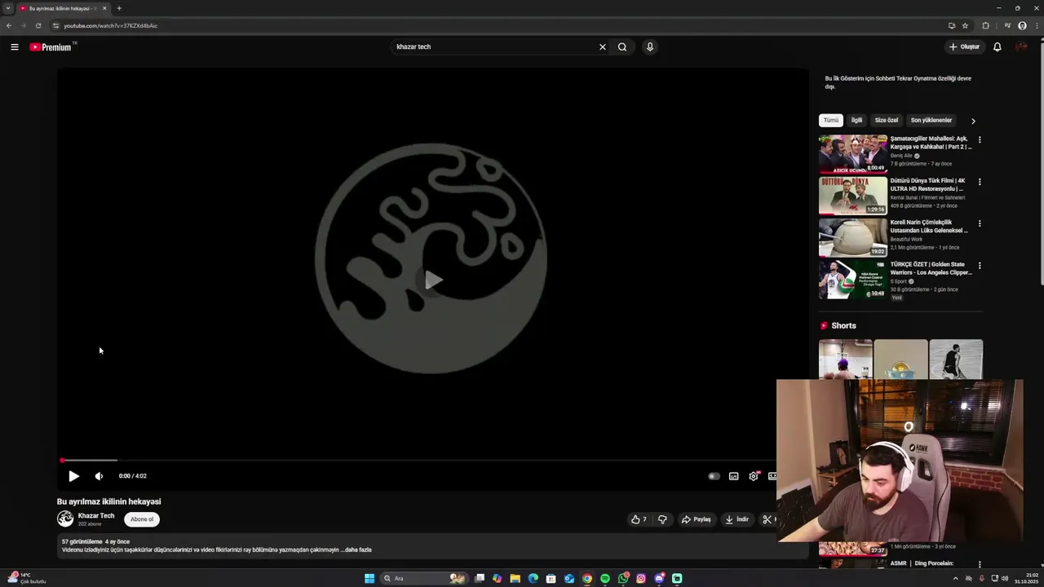Open File Explorer from the taskbar
Screen dimensions: 1044x587
coord(515,578)
